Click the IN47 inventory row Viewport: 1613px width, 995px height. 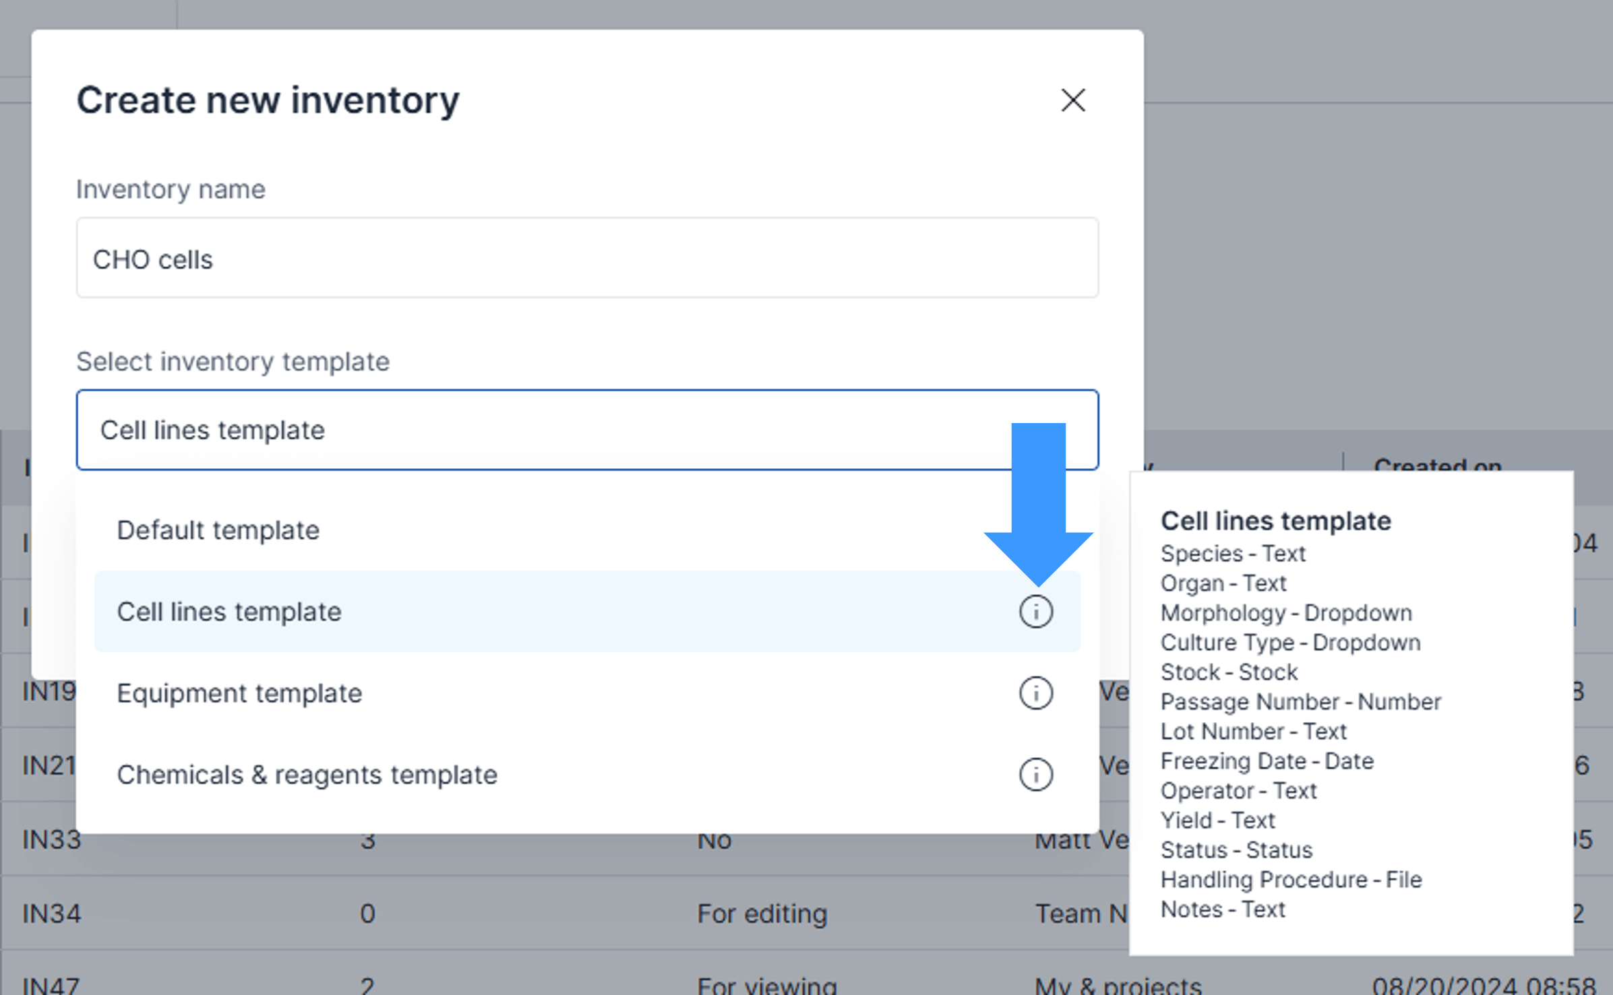point(52,985)
